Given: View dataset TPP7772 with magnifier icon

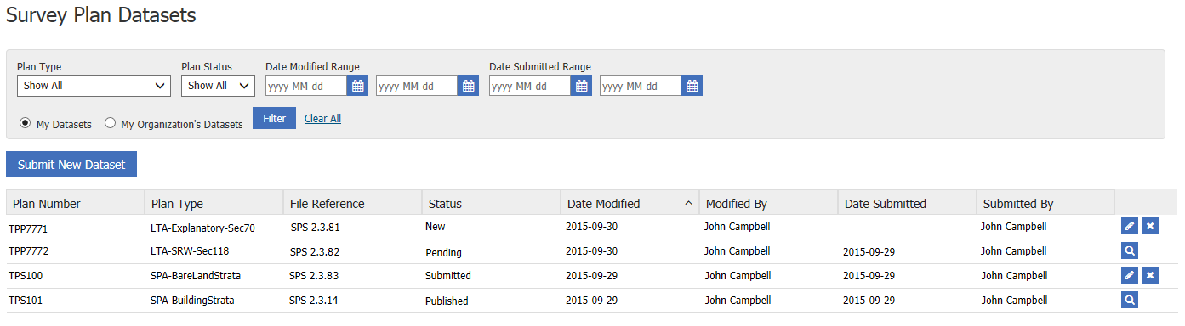Looking at the screenshot, I should point(1130,250).
